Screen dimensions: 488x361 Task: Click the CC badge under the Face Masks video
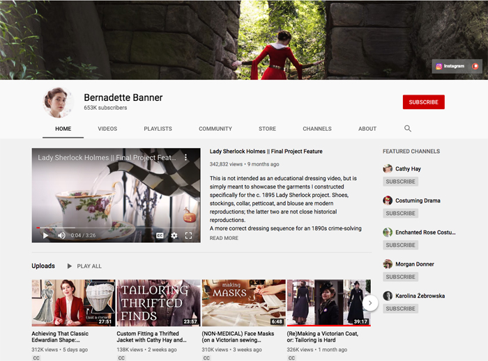click(x=206, y=358)
